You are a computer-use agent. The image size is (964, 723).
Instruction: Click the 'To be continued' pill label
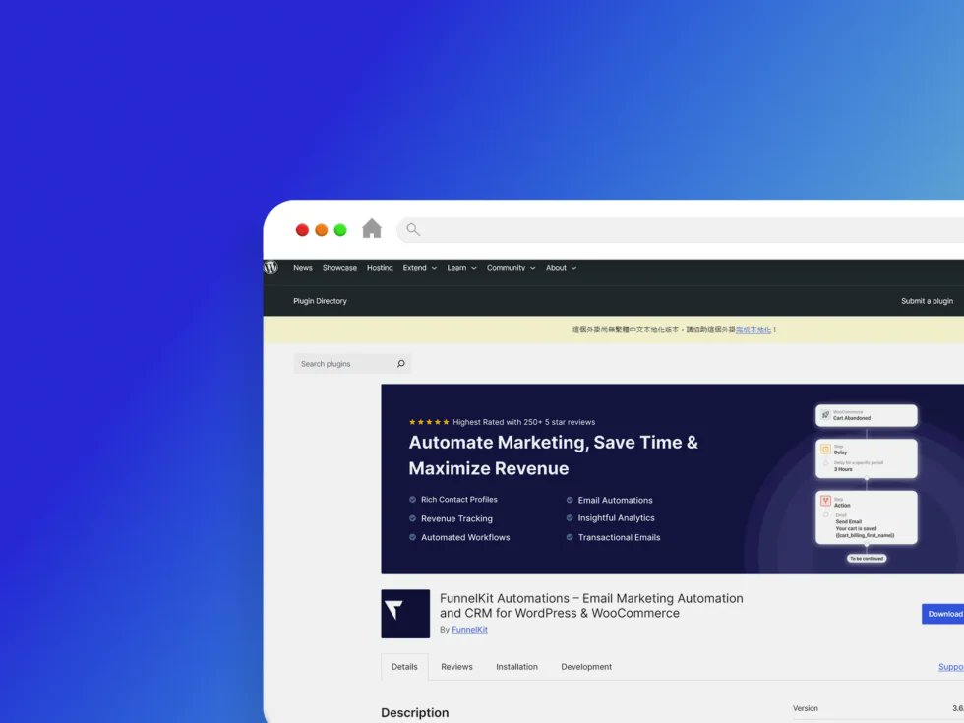[867, 559]
